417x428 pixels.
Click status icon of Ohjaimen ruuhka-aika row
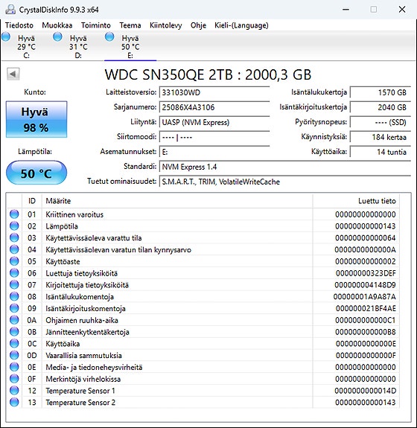[14, 320]
